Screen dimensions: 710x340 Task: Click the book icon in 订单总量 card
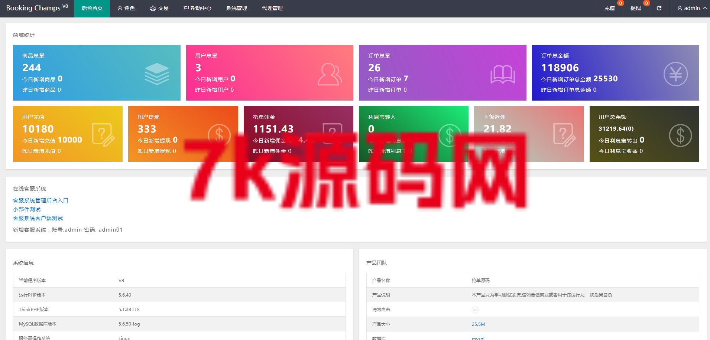pos(503,74)
